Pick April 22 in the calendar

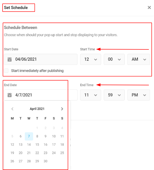(x=37, y=153)
